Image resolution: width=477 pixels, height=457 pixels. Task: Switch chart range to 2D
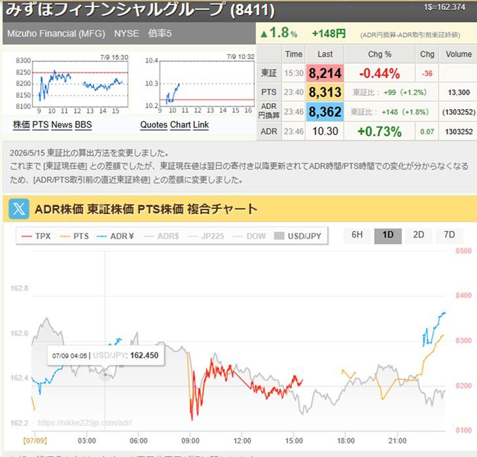[419, 235]
